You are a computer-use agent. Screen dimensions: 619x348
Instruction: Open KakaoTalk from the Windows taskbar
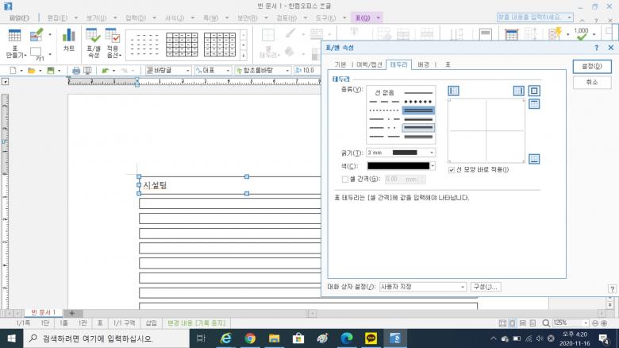pos(371,338)
